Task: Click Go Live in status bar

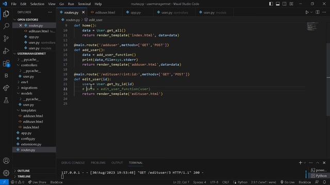Action: (288, 182)
